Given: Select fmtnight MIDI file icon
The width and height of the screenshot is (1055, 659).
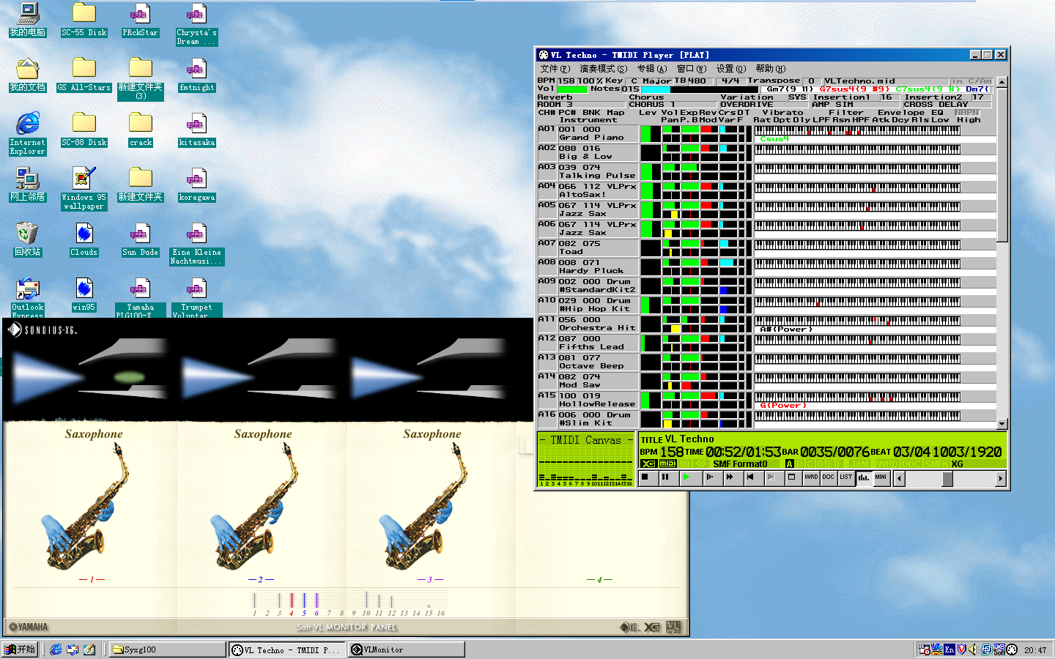Looking at the screenshot, I should tap(197, 75).
